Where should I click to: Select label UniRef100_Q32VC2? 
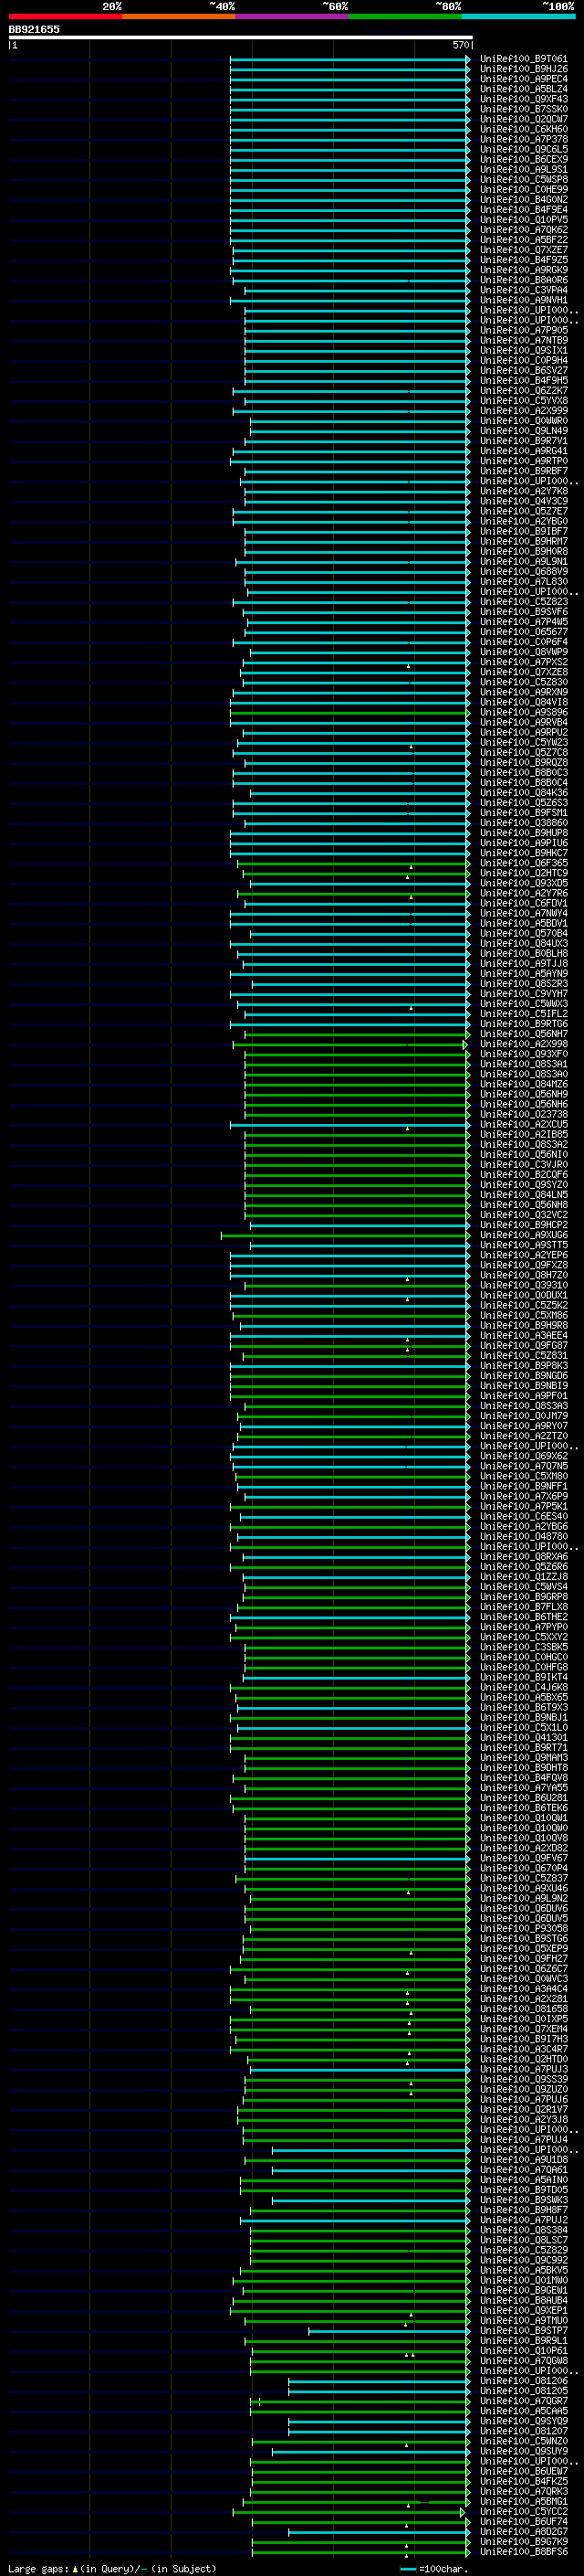point(523,1215)
